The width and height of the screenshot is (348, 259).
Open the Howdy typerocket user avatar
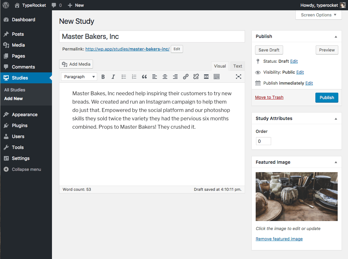click(343, 5)
